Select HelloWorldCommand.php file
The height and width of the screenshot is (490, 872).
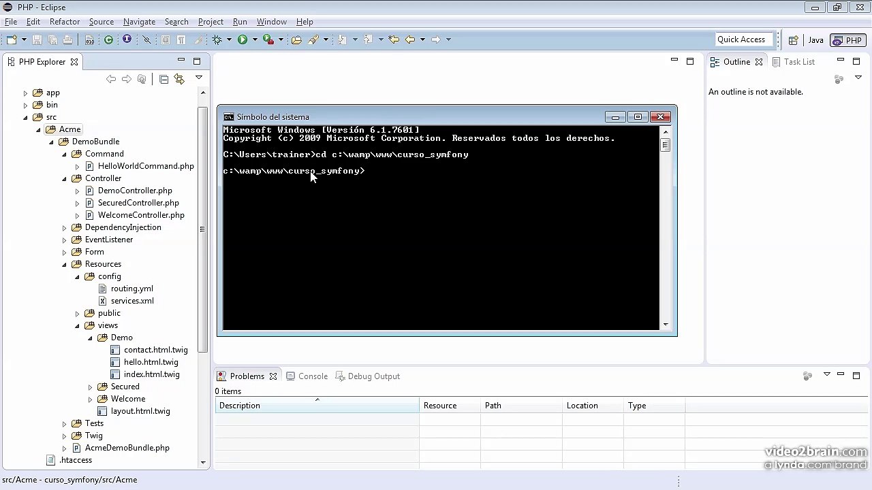pos(146,166)
